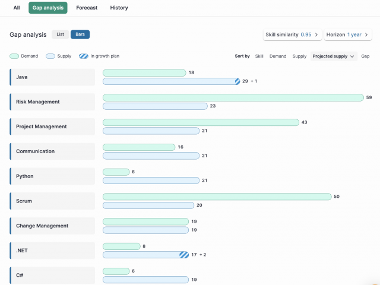Select the All tab
Image resolution: width=380 pixels, height=285 pixels.
tap(17, 8)
